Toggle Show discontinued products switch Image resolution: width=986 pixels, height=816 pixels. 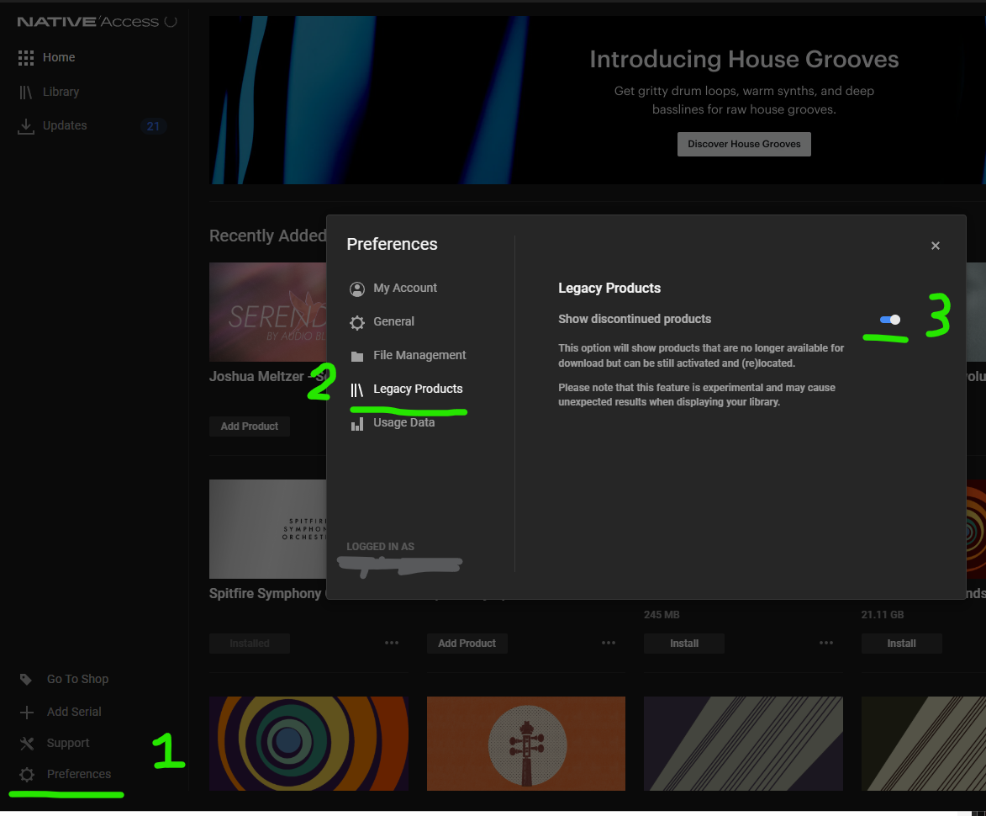pyautogui.click(x=890, y=320)
